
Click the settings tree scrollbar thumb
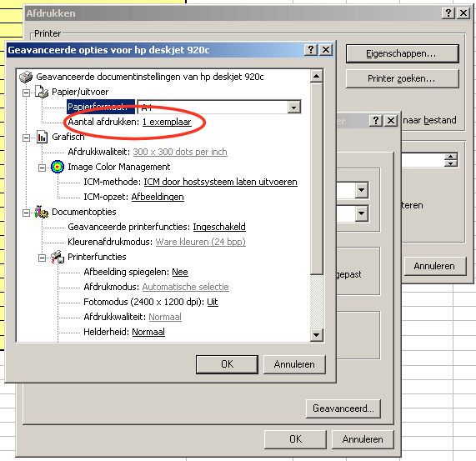click(316, 178)
